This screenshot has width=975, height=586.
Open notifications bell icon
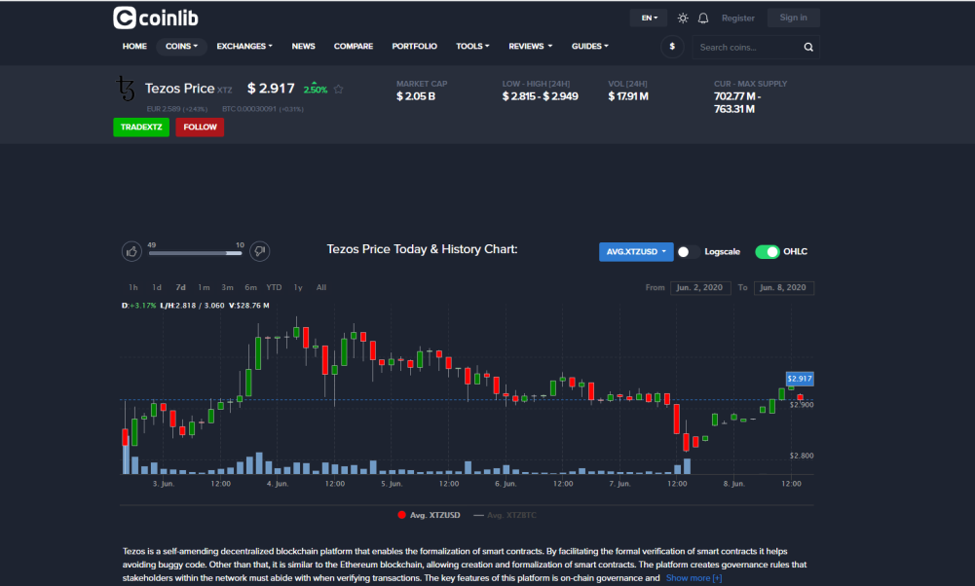[x=703, y=18]
